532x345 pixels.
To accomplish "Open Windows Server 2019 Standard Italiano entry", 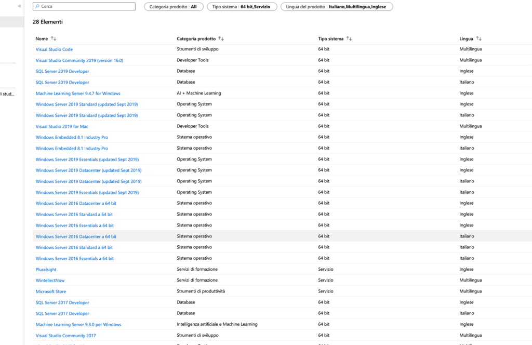I will [x=87, y=115].
